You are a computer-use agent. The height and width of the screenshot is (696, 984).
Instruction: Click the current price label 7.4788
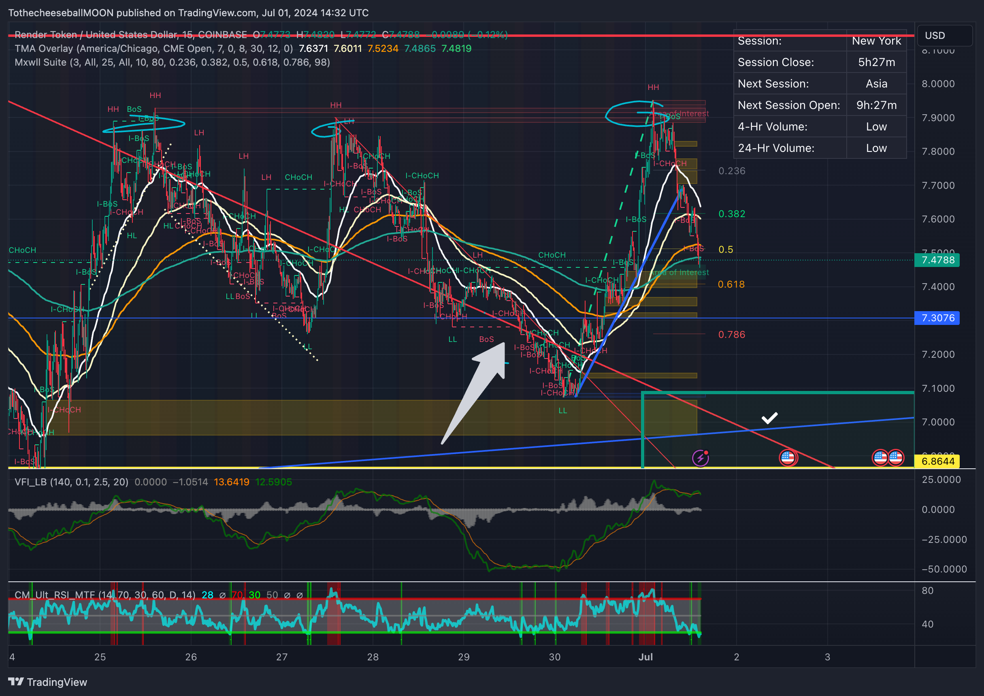tap(937, 260)
